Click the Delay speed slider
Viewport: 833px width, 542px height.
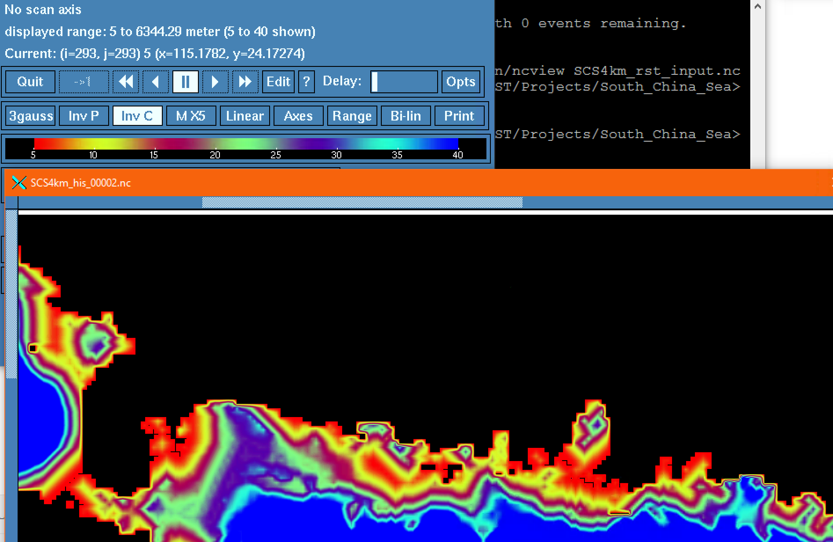pyautogui.click(x=404, y=82)
